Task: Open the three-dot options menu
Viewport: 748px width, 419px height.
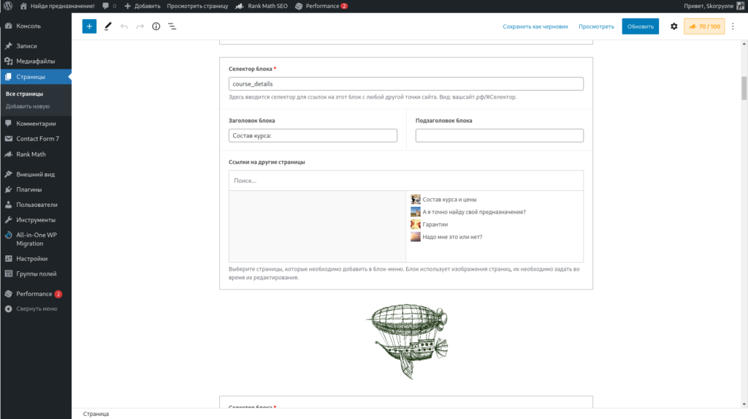Action: [733, 26]
